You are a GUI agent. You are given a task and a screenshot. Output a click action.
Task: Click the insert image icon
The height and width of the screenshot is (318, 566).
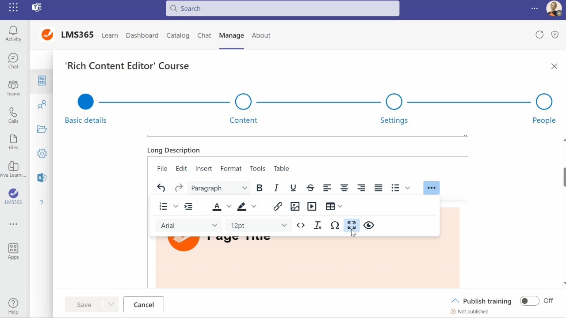click(295, 206)
